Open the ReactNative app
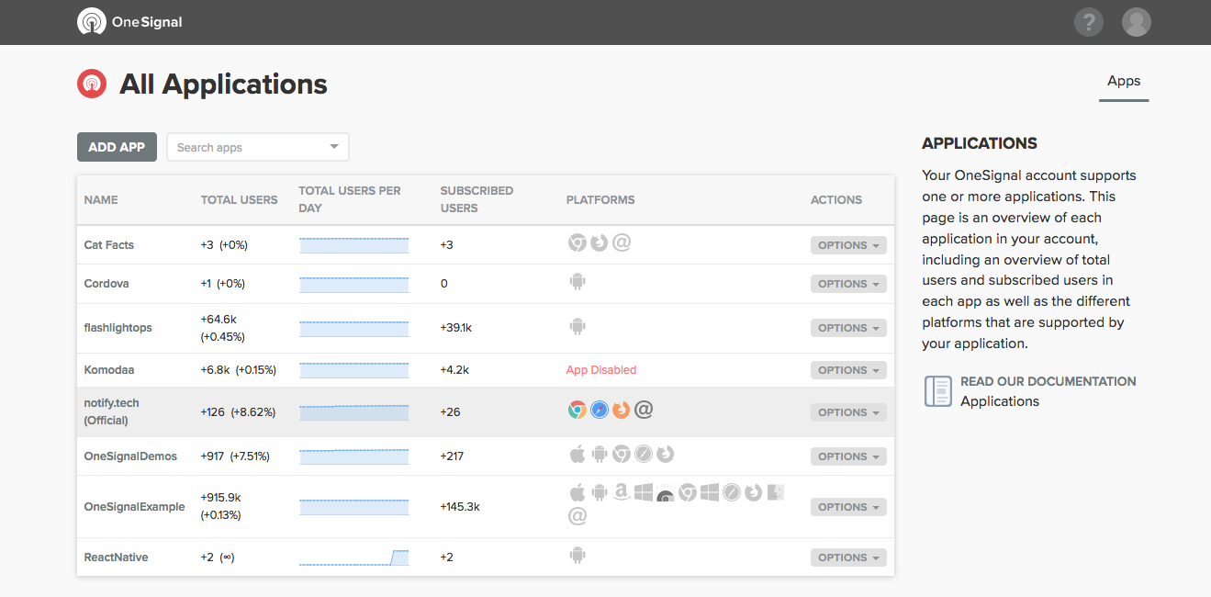 tap(116, 558)
